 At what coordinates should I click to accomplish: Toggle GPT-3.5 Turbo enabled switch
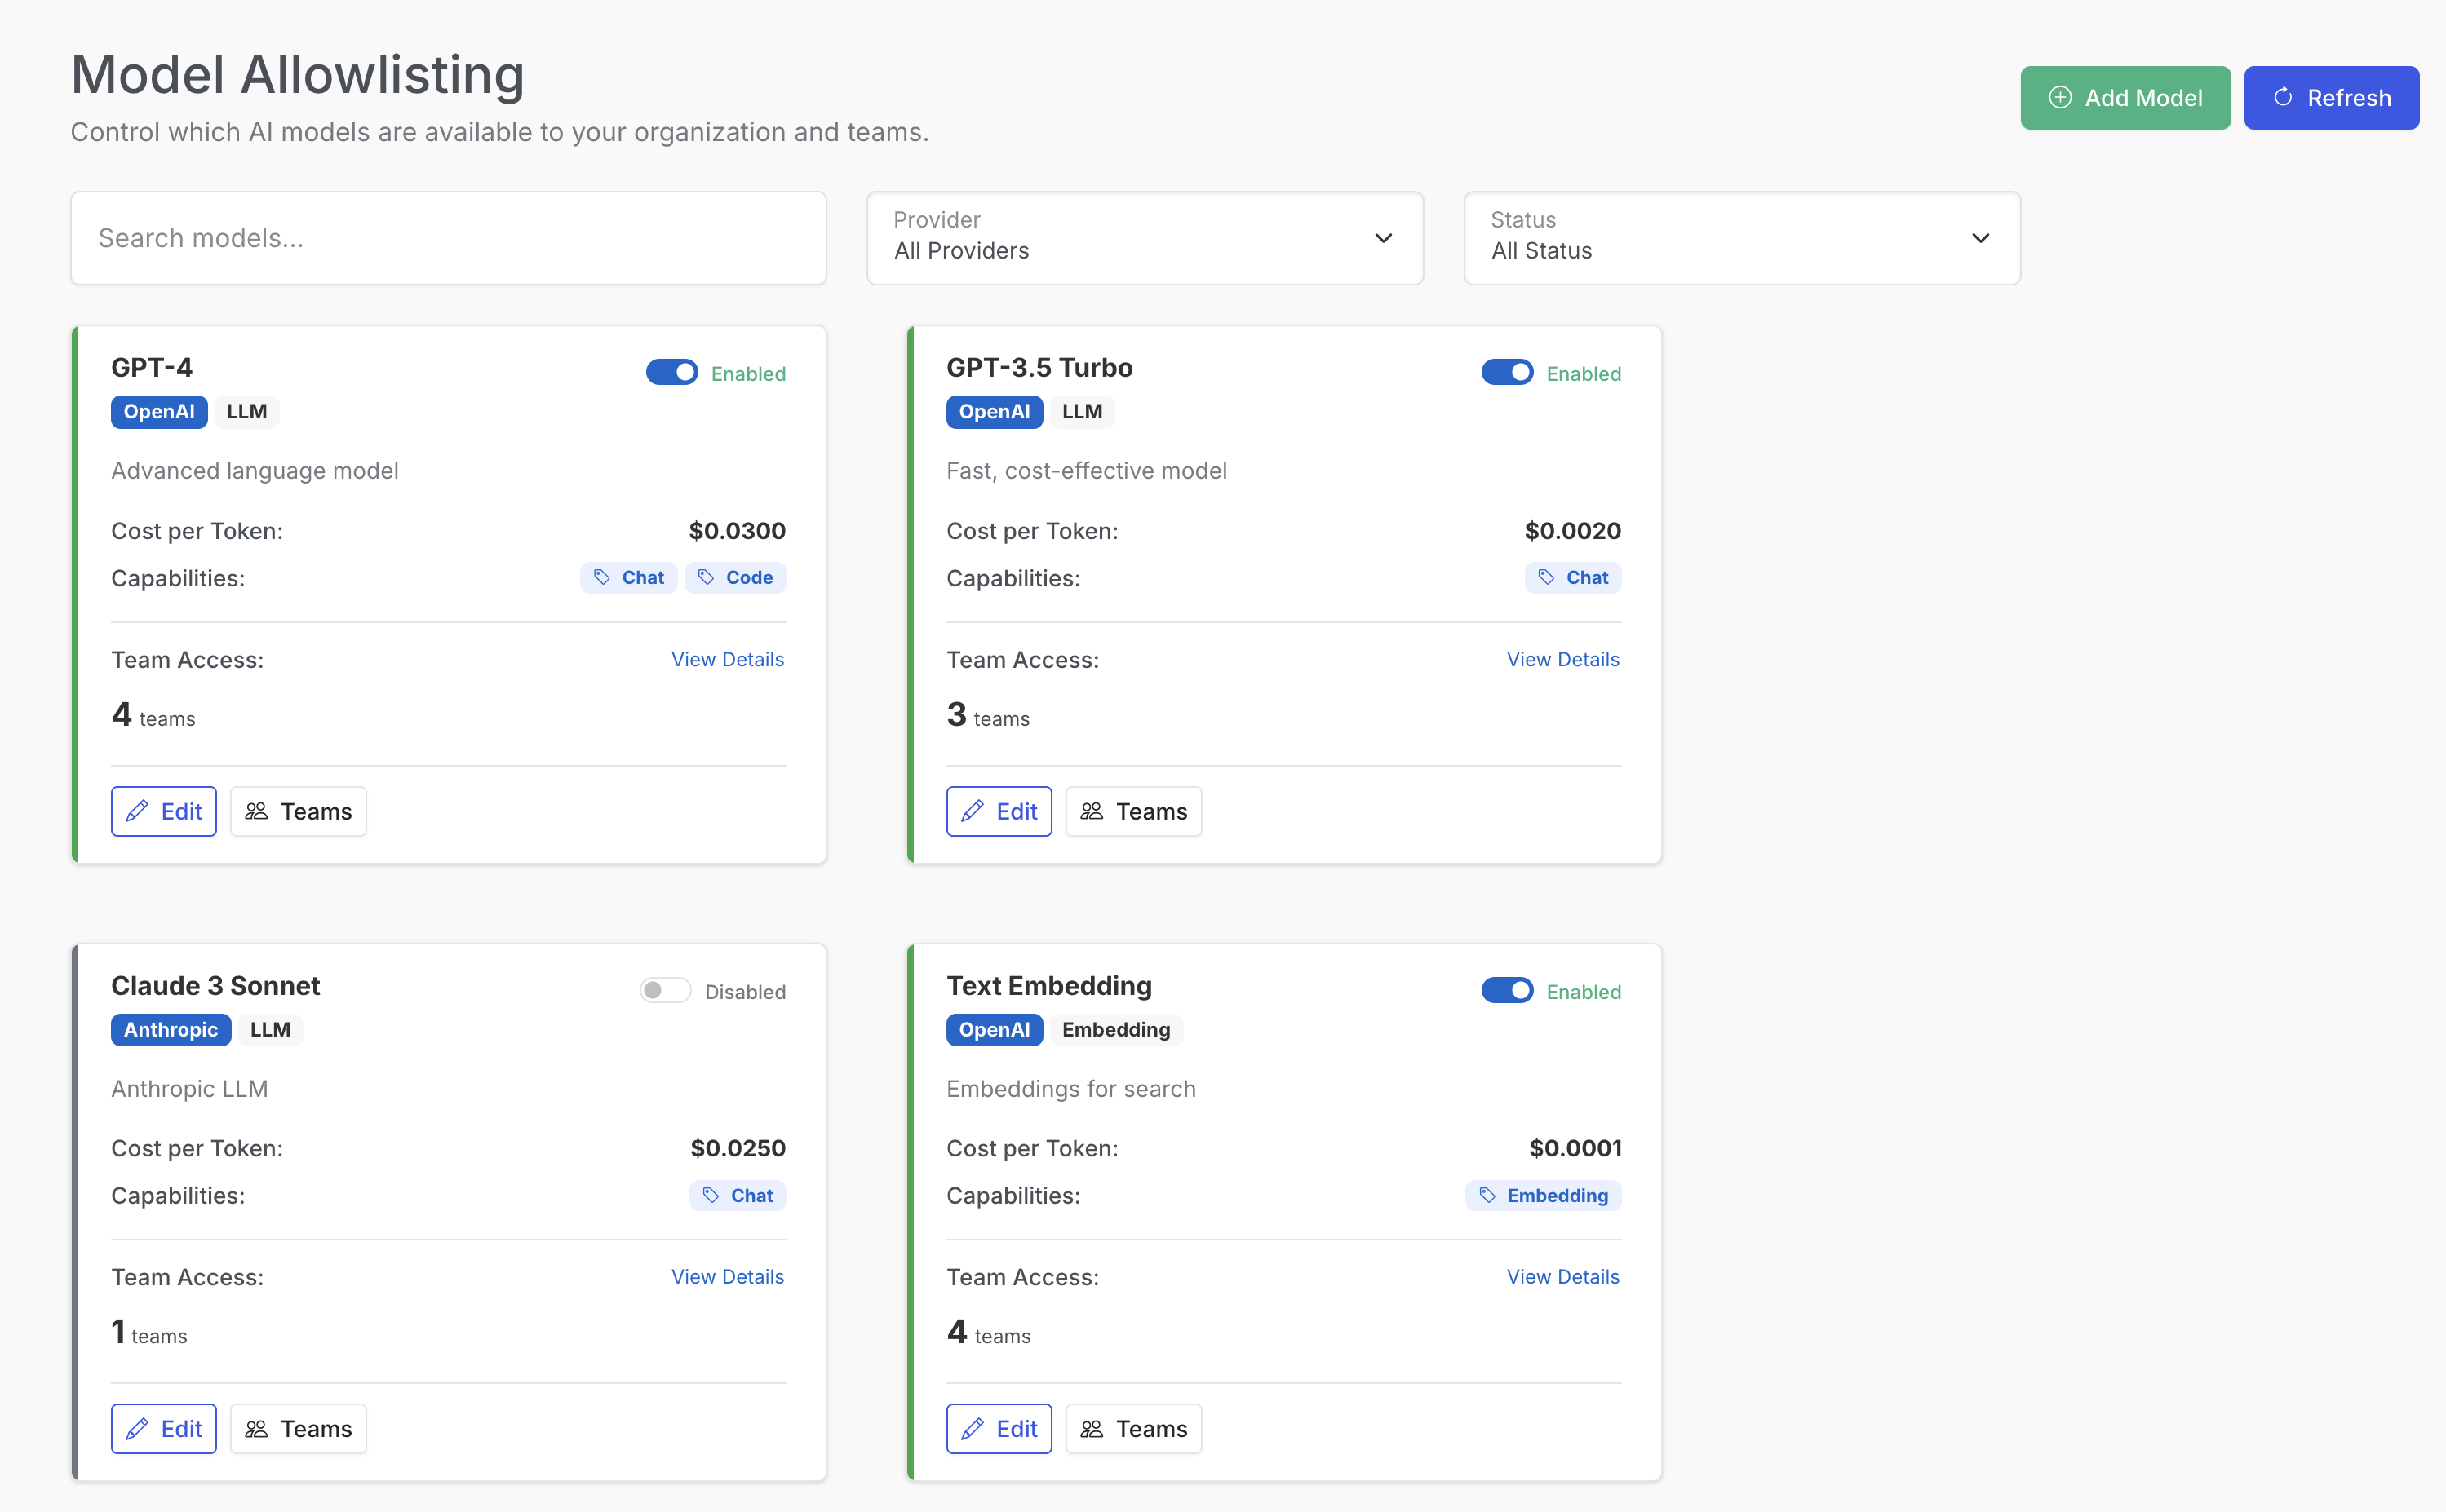coord(1507,373)
